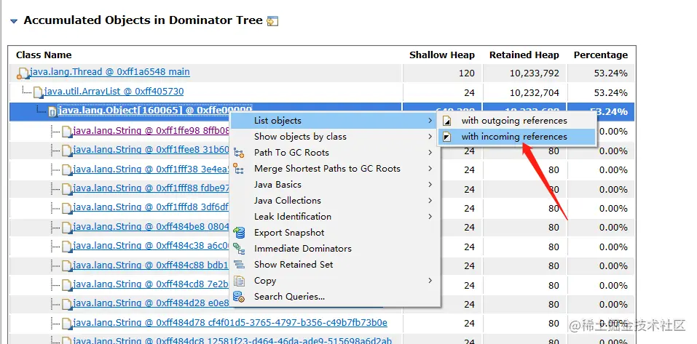The image size is (697, 344).
Task: Select the java.lang.Object[160065] row
Action: coord(321,111)
